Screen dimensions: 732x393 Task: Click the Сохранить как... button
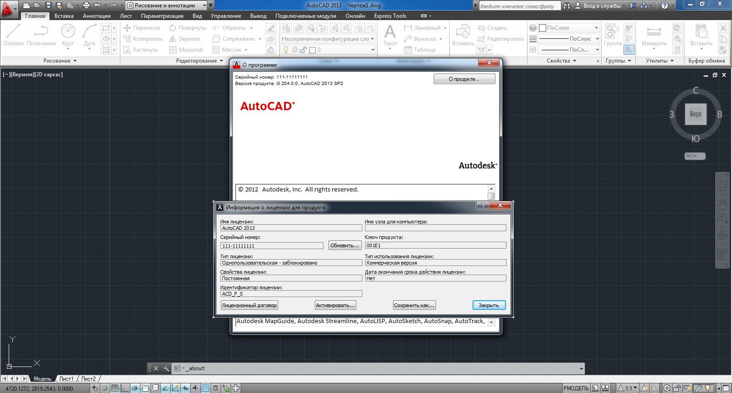click(x=414, y=305)
